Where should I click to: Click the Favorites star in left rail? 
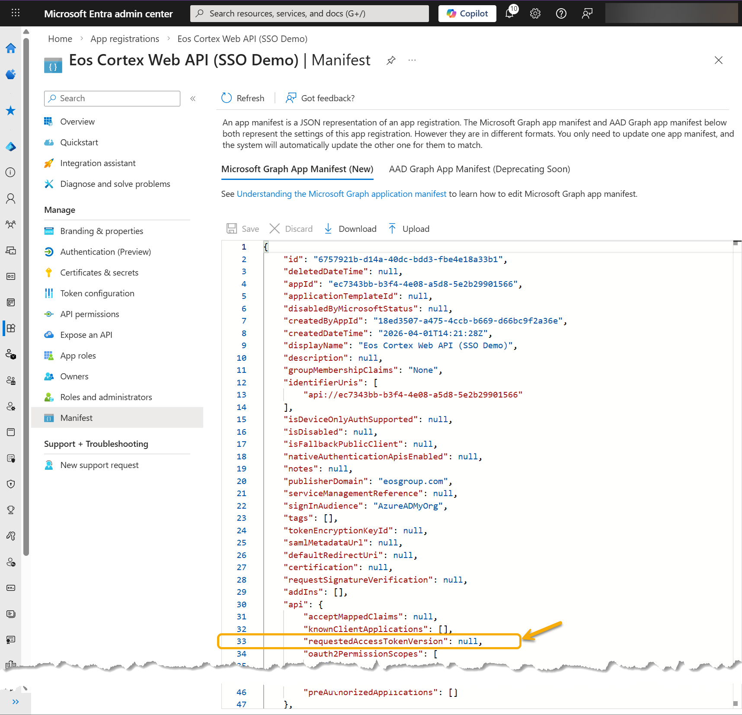[11, 111]
